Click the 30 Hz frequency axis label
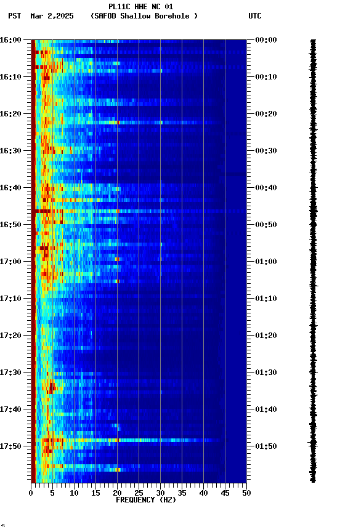This screenshot has height=532, width=340. pos(160,493)
